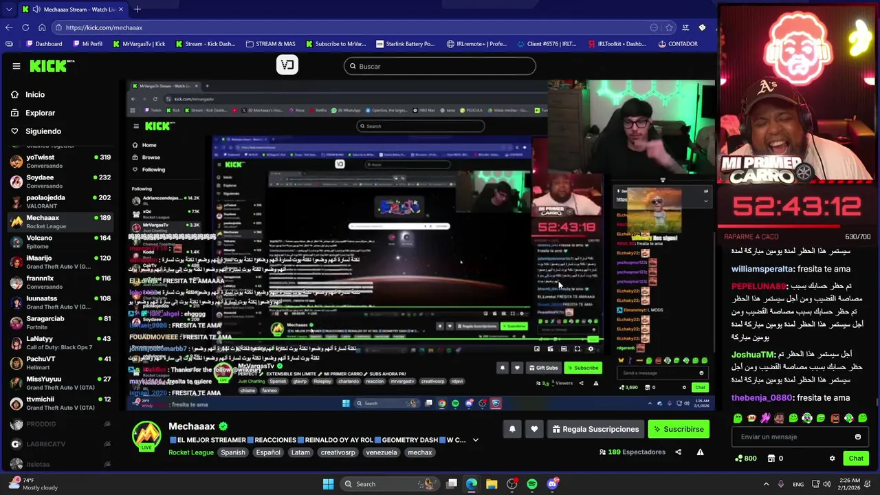
Task: Open the Mi Perfil bookmark
Action: [87, 44]
